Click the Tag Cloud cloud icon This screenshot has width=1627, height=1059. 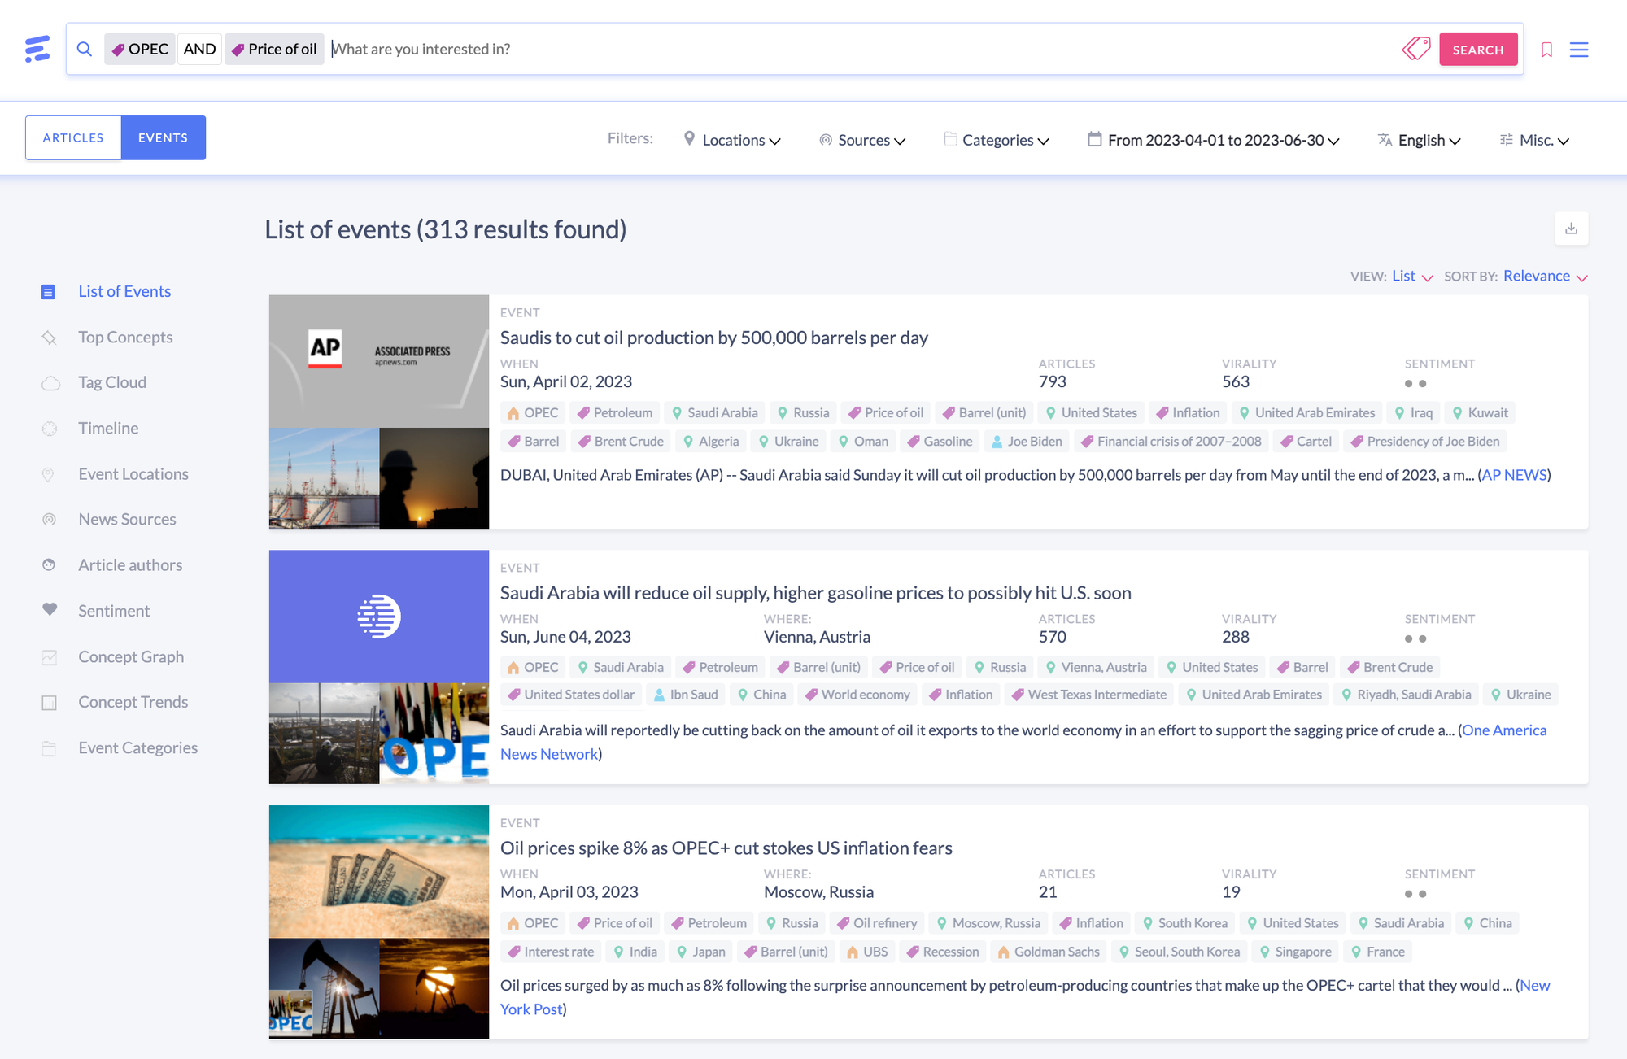[50, 383]
